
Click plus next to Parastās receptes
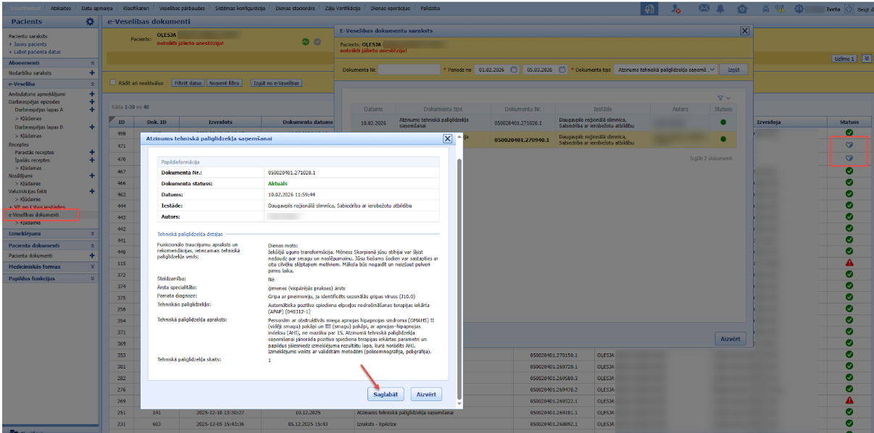(92, 152)
